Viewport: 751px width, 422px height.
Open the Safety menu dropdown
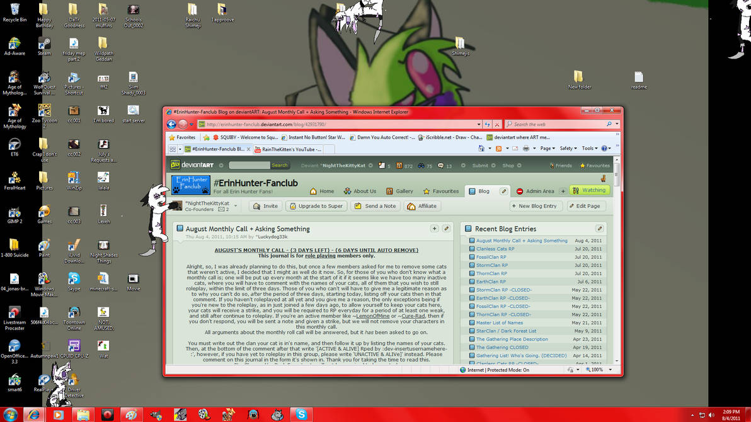coord(568,149)
